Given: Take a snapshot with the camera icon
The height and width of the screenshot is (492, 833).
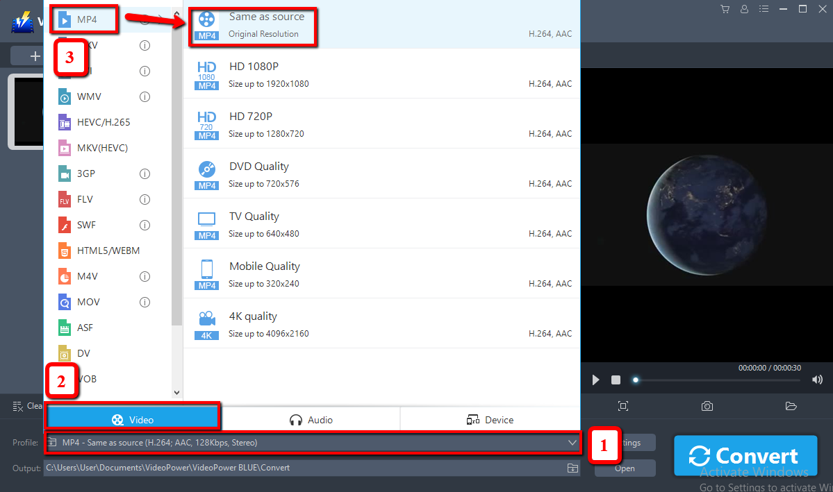Looking at the screenshot, I should pyautogui.click(x=707, y=405).
